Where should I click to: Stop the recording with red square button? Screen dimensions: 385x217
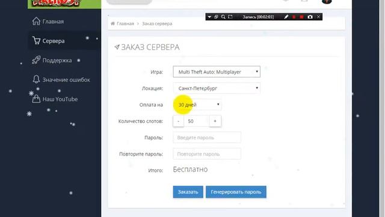tap(302, 17)
